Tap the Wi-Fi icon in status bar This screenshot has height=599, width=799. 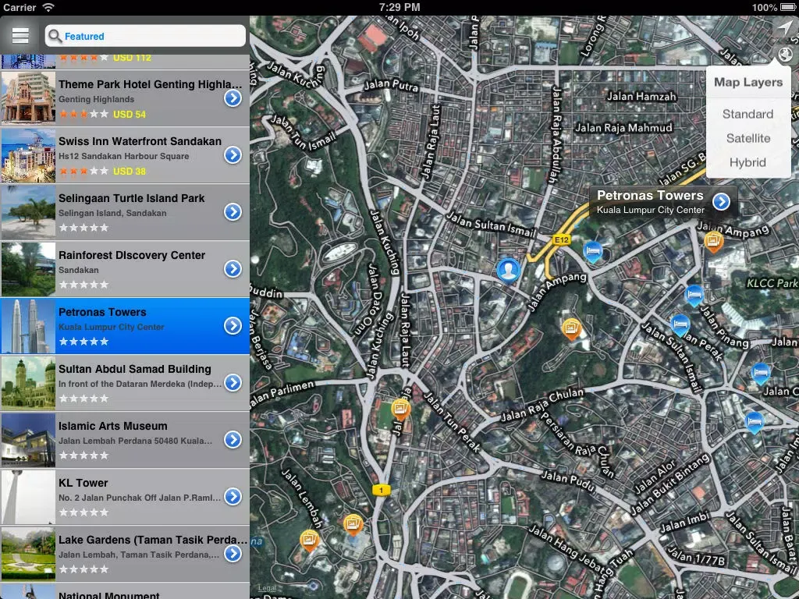pyautogui.click(x=48, y=7)
